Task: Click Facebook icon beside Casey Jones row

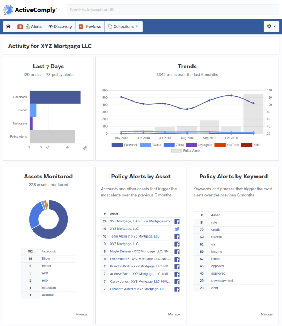Action: 177,282
